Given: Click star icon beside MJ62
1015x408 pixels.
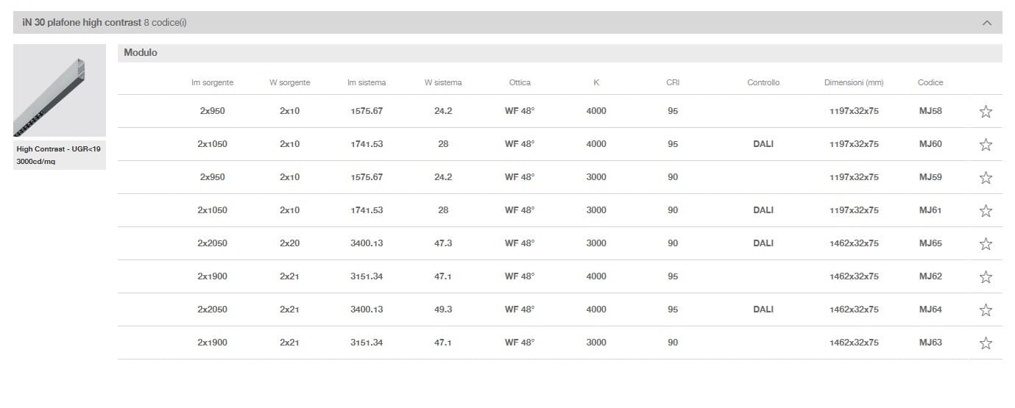Looking at the screenshot, I should (986, 277).
